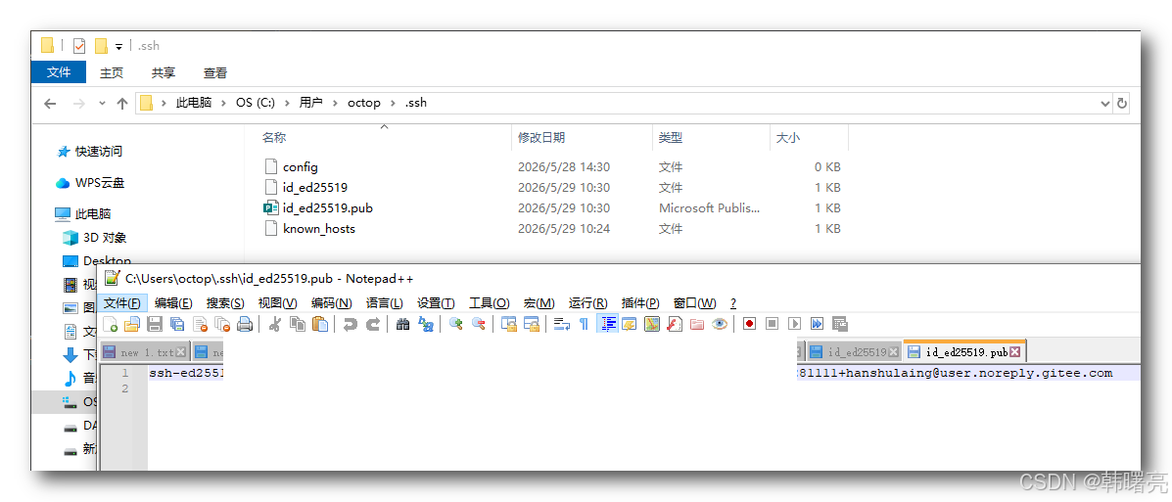This screenshot has width=1172, height=502.
Task: Close the new 1.txt tab
Action: [x=182, y=352]
